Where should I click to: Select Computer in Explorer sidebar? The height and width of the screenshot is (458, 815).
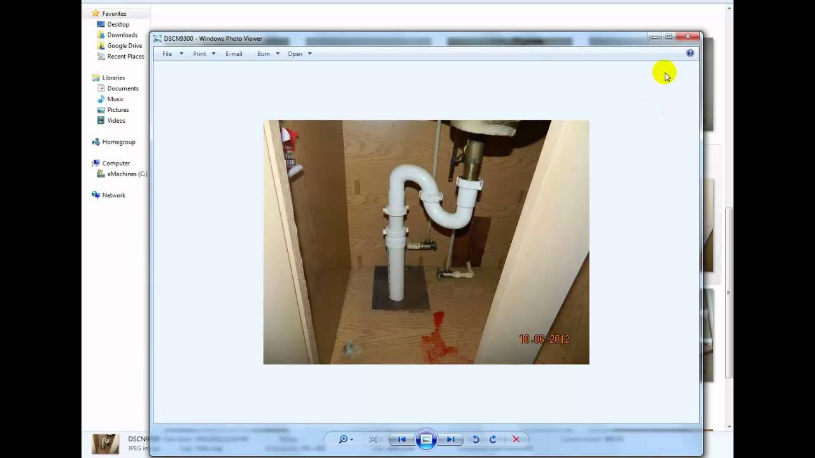(x=116, y=163)
